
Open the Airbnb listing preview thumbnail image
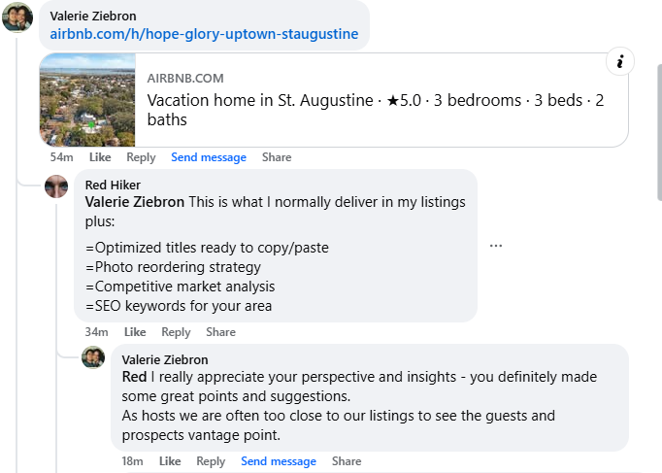pyautogui.click(x=87, y=99)
